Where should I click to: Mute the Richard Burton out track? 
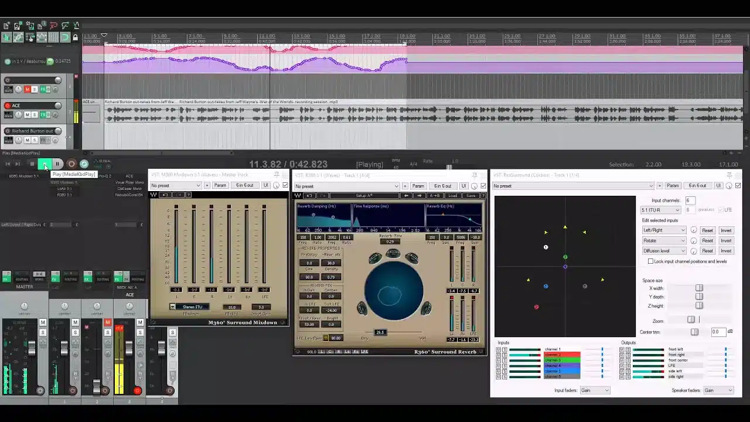click(x=27, y=140)
